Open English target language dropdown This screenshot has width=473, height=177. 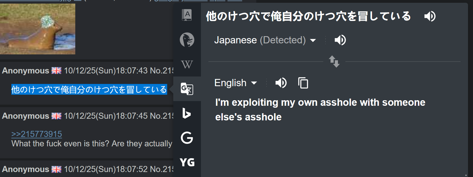pyautogui.click(x=236, y=83)
